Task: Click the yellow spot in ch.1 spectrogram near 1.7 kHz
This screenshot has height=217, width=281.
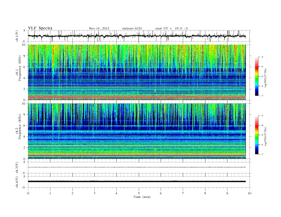Action: click(155, 91)
